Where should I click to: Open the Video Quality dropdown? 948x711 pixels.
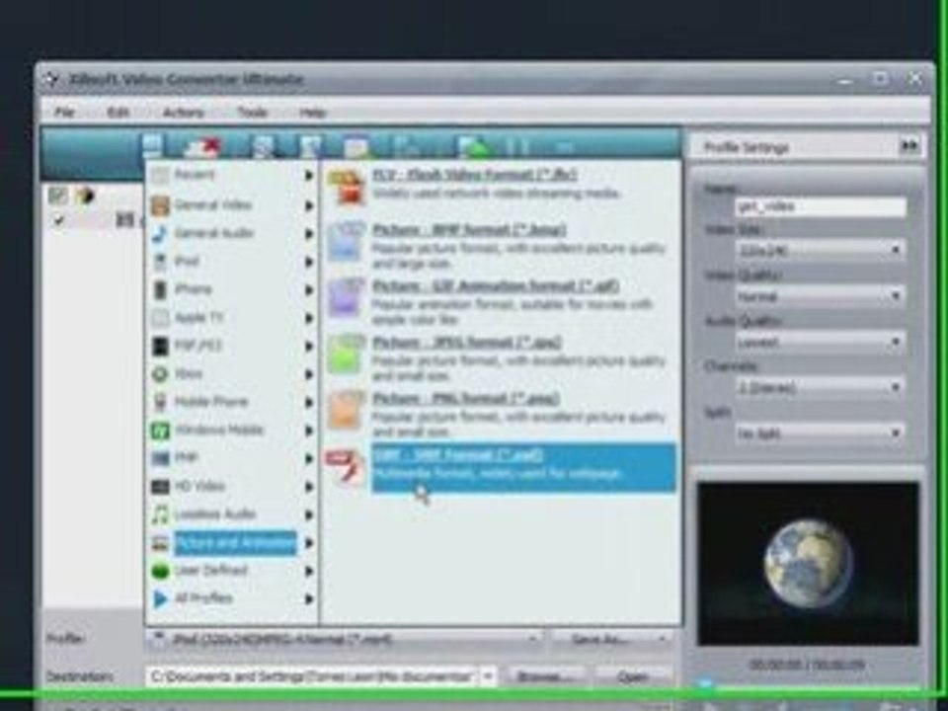(821, 296)
